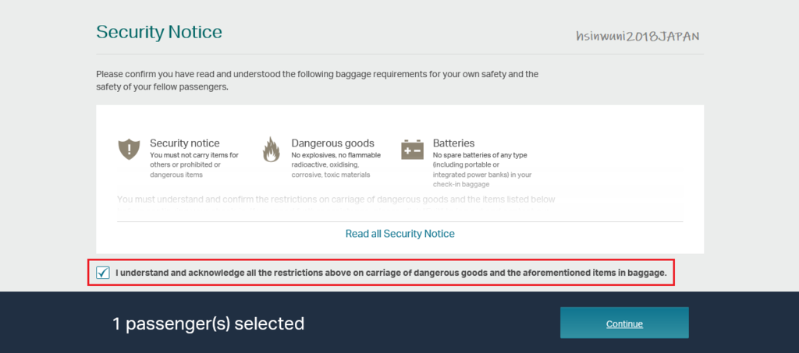The width and height of the screenshot is (799, 353).
Task: Click the hsinwuni2018JAPAN watermark text
Action: (637, 36)
